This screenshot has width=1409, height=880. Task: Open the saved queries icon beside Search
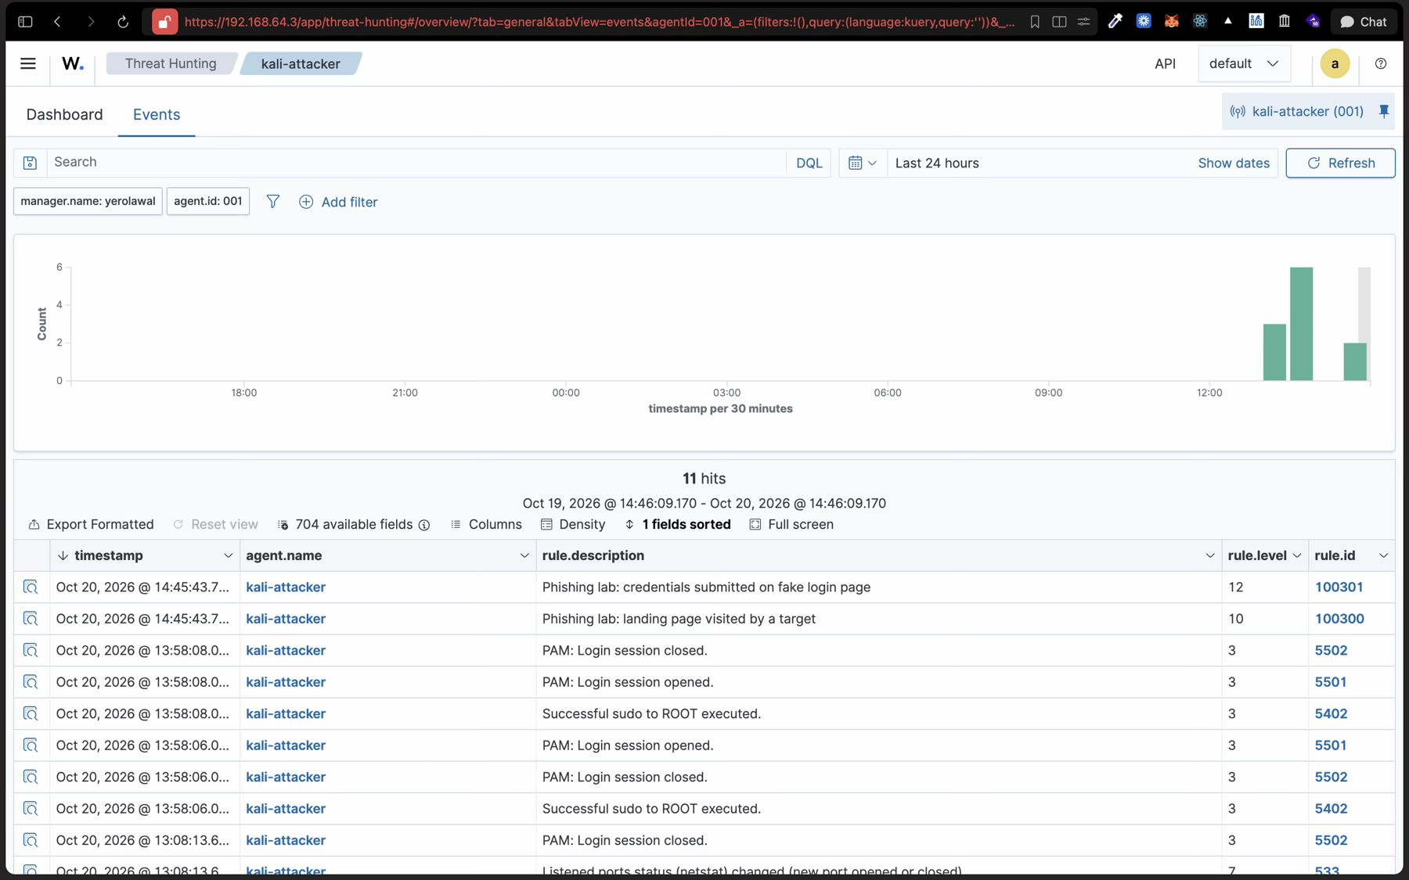pos(30,163)
